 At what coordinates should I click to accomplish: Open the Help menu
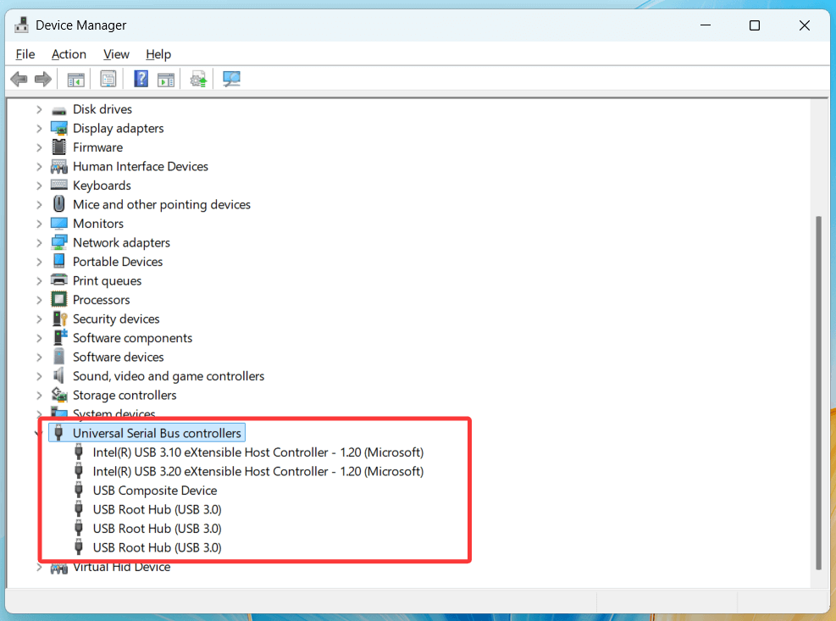tap(158, 54)
